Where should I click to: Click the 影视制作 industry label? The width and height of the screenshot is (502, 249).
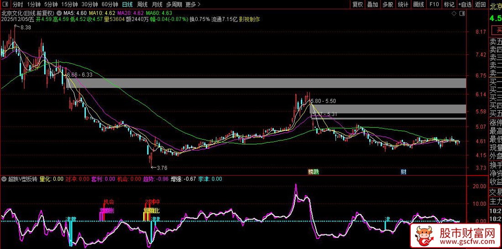(249, 19)
